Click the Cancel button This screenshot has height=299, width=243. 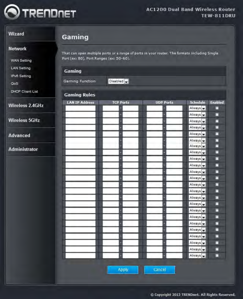pos(160,270)
